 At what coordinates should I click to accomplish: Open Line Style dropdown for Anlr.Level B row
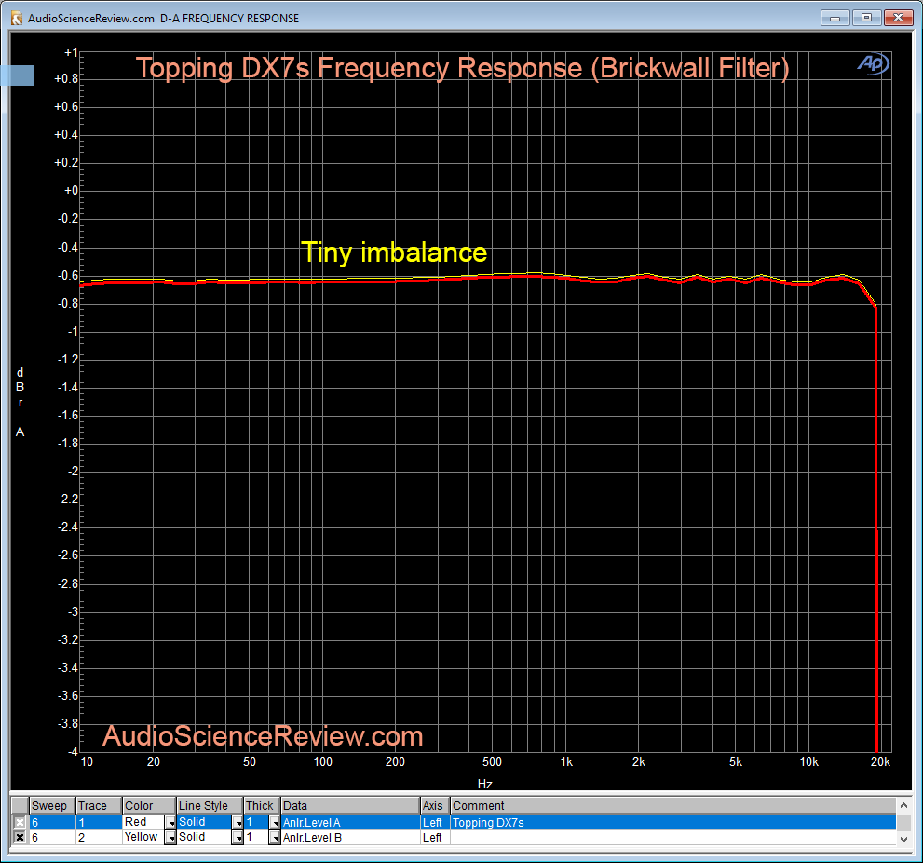[x=238, y=837]
